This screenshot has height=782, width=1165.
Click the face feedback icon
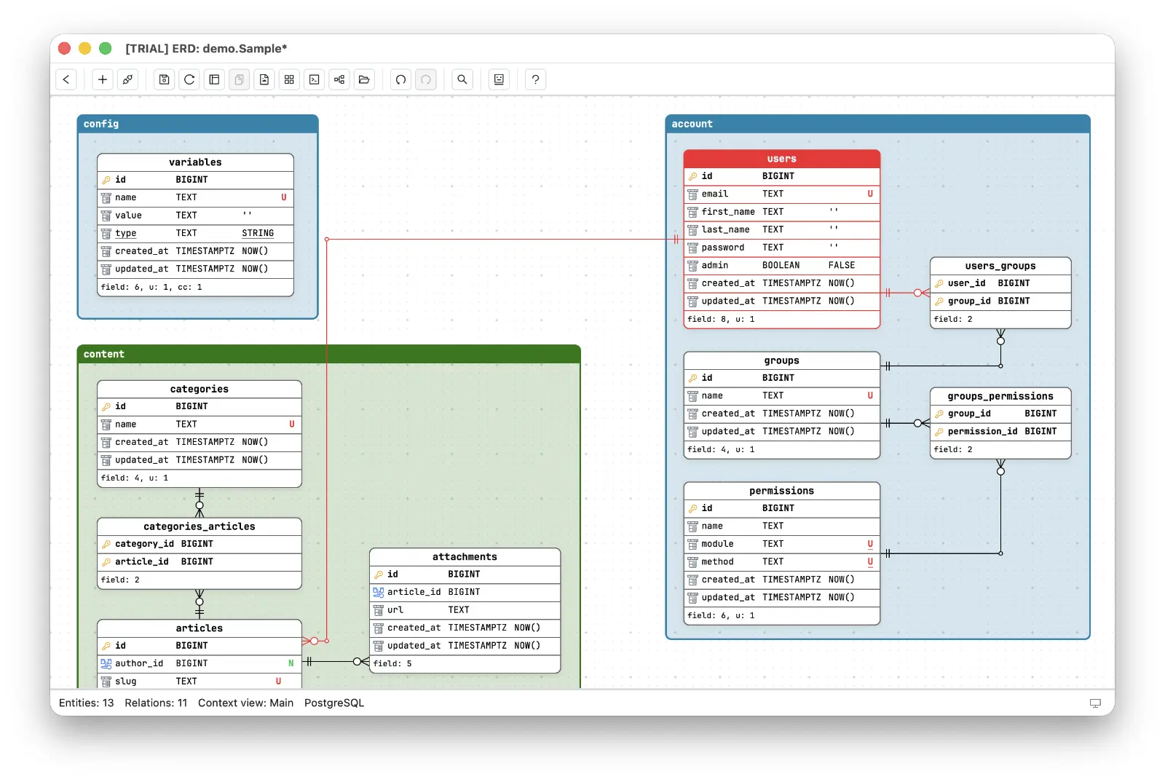point(499,79)
